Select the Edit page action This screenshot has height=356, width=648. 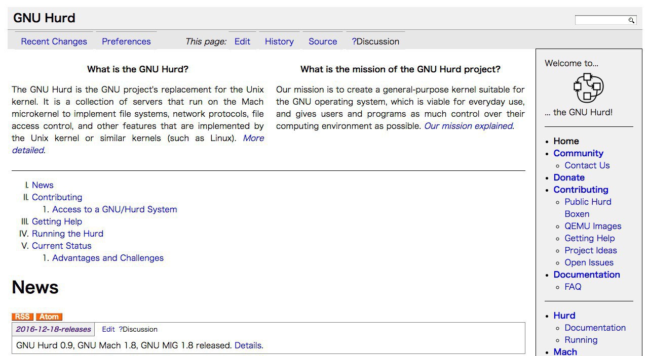point(242,41)
